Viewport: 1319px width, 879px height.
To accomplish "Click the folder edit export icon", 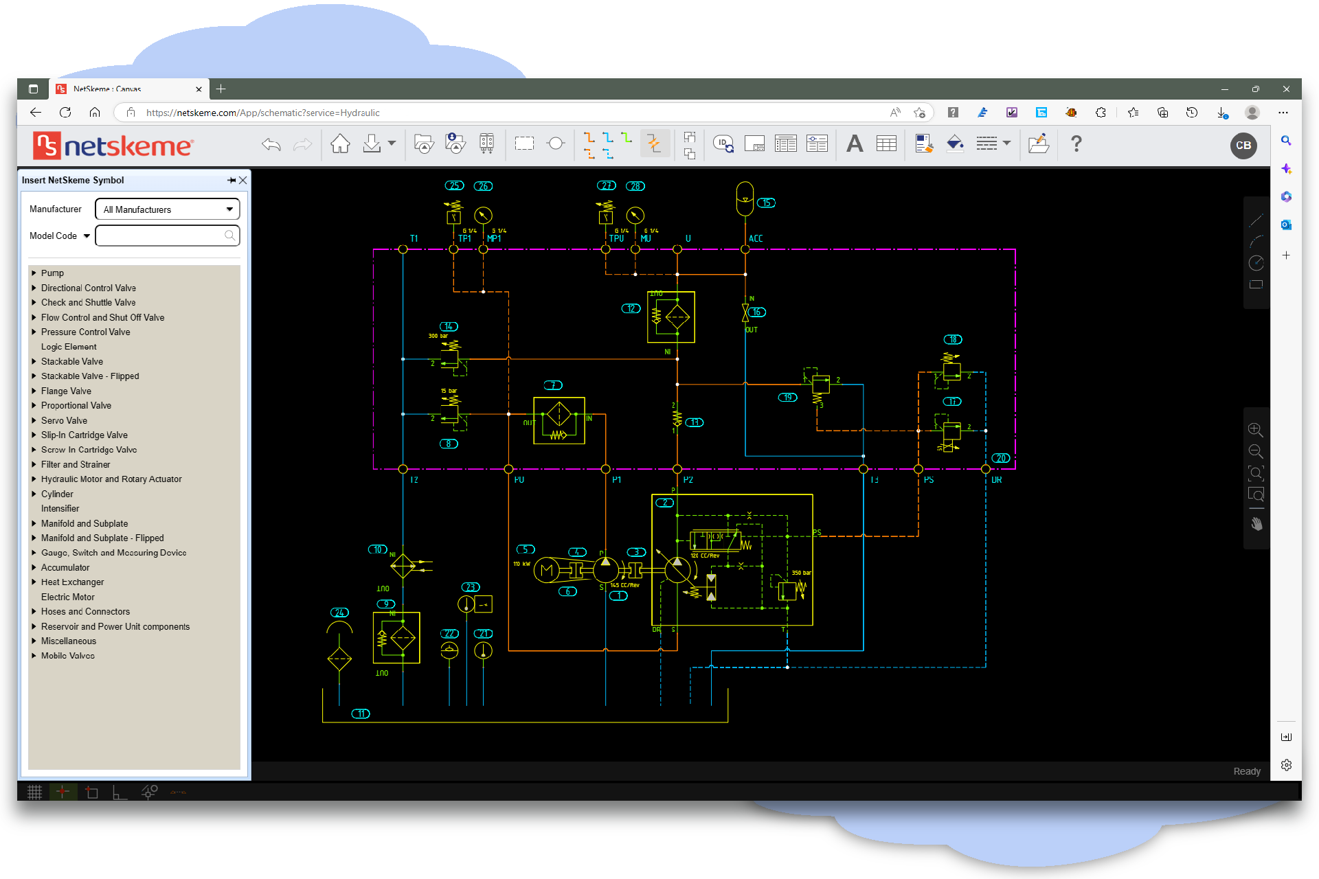I will (x=1039, y=144).
